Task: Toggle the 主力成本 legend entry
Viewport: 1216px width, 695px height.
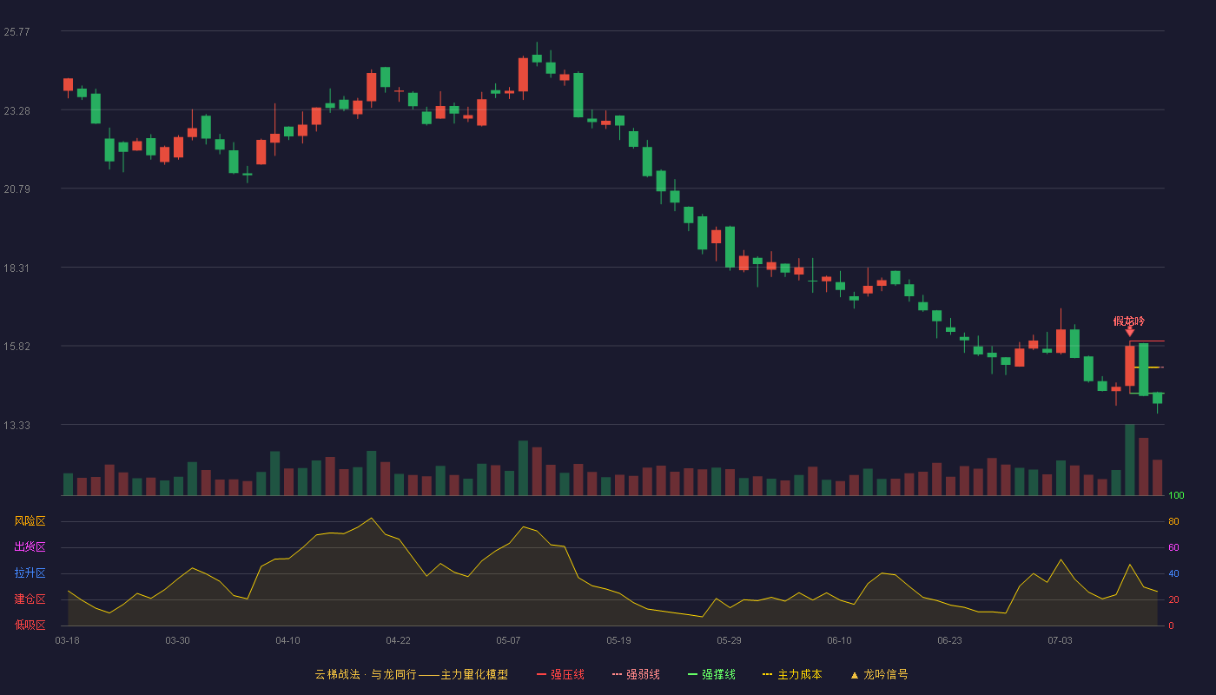Action: 792,674
